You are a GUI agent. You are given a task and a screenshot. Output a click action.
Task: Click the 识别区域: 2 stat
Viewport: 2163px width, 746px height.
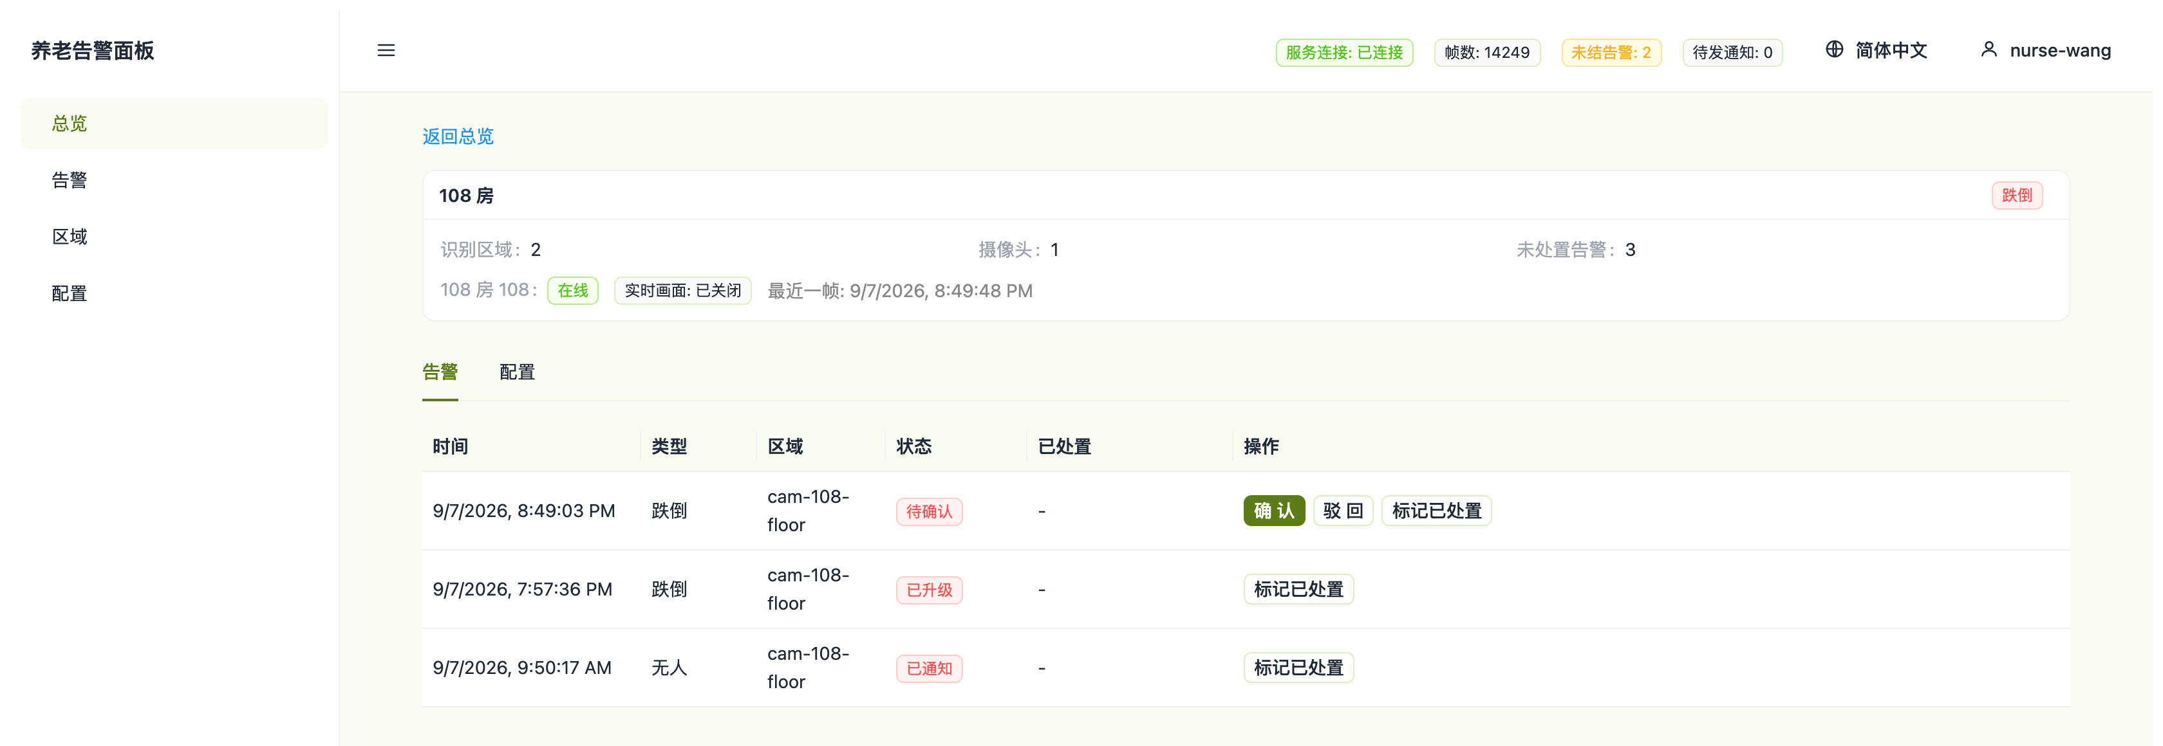(x=491, y=250)
